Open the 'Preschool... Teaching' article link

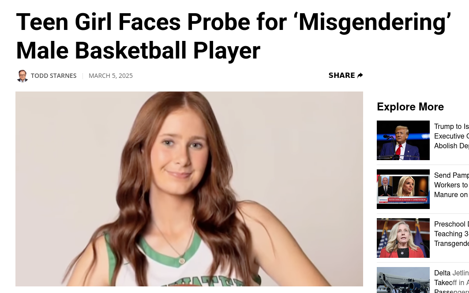click(x=451, y=234)
